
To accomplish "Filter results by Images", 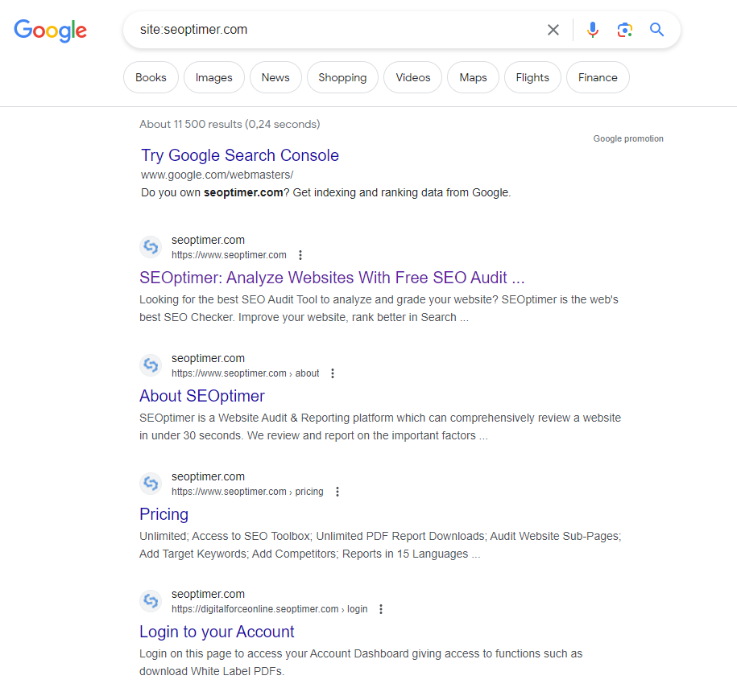I will pos(214,77).
